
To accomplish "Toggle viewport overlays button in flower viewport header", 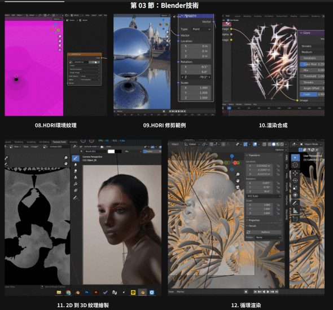I will coord(255,144).
